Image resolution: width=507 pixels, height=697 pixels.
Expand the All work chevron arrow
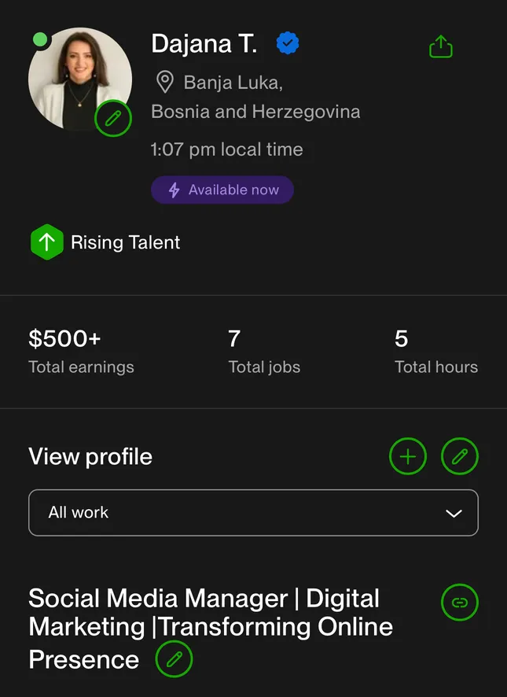[454, 514]
